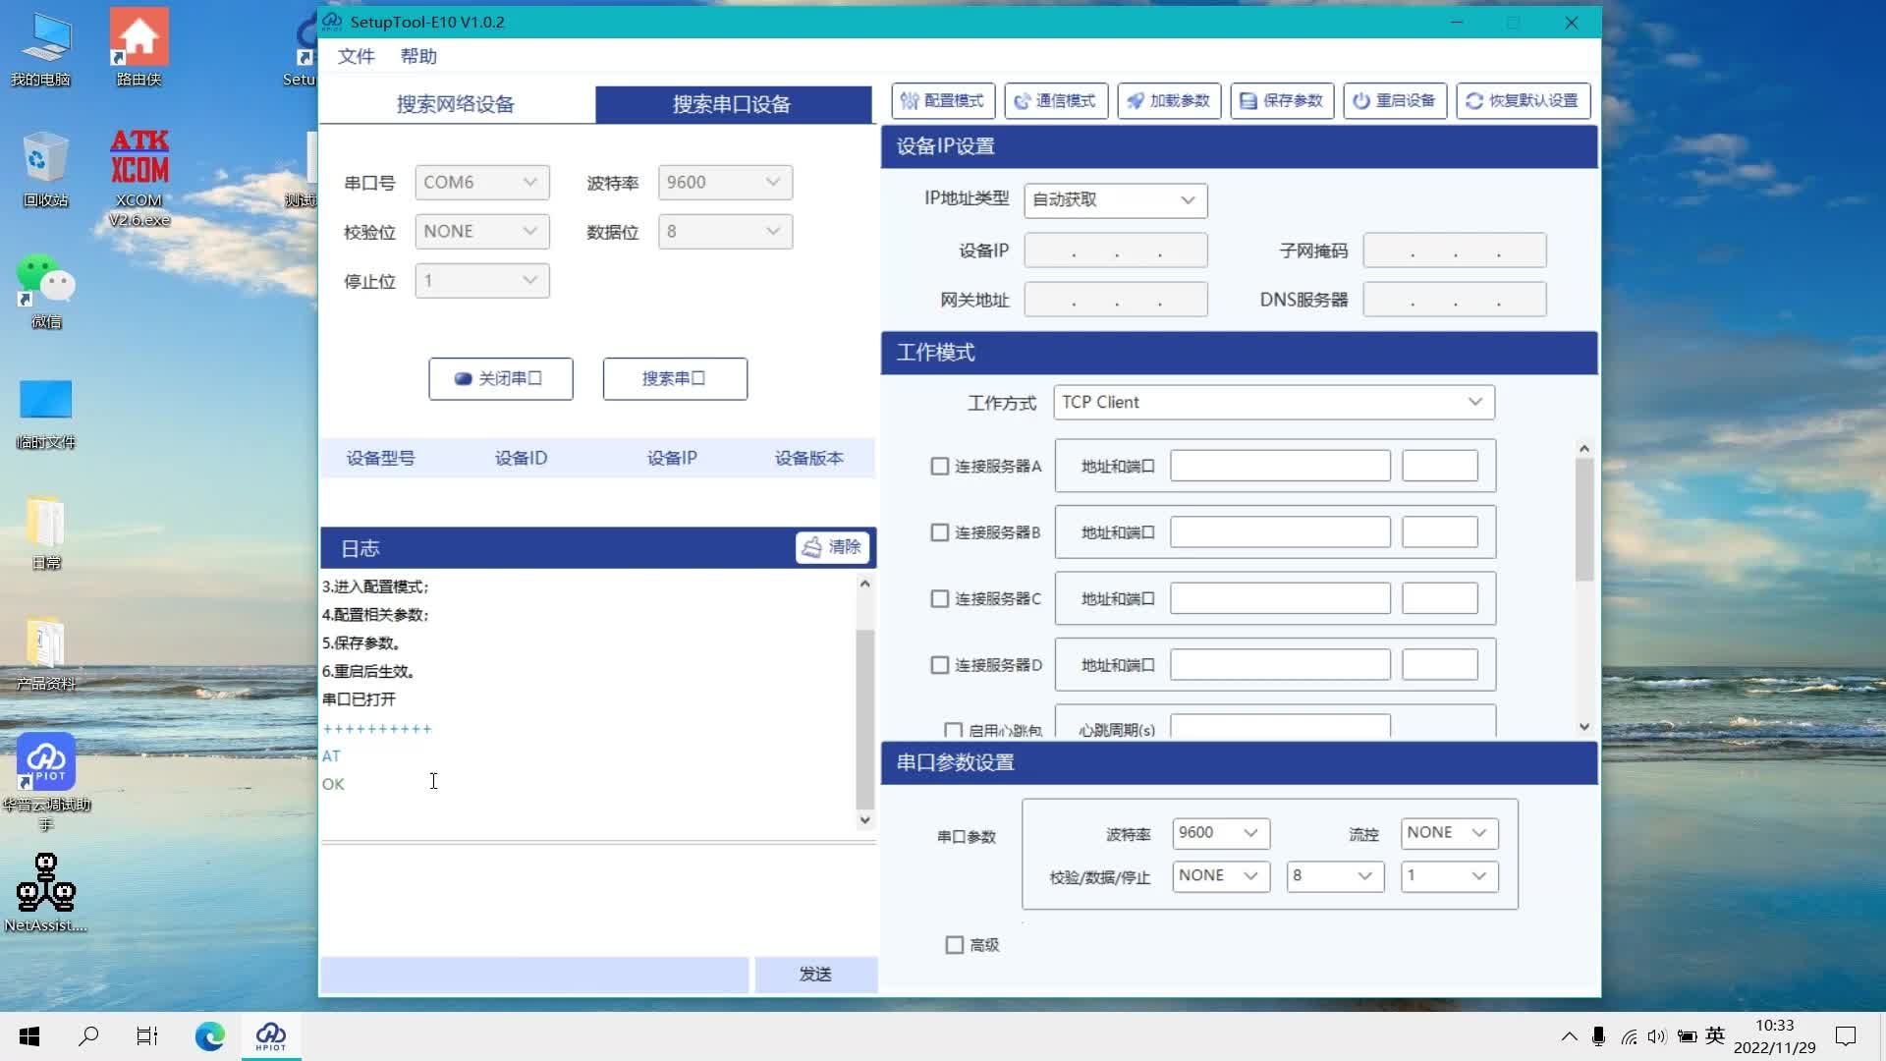Viewport: 1886px width, 1061px height.
Task: Click the 加载参数 toolbar button
Action: tap(1169, 100)
